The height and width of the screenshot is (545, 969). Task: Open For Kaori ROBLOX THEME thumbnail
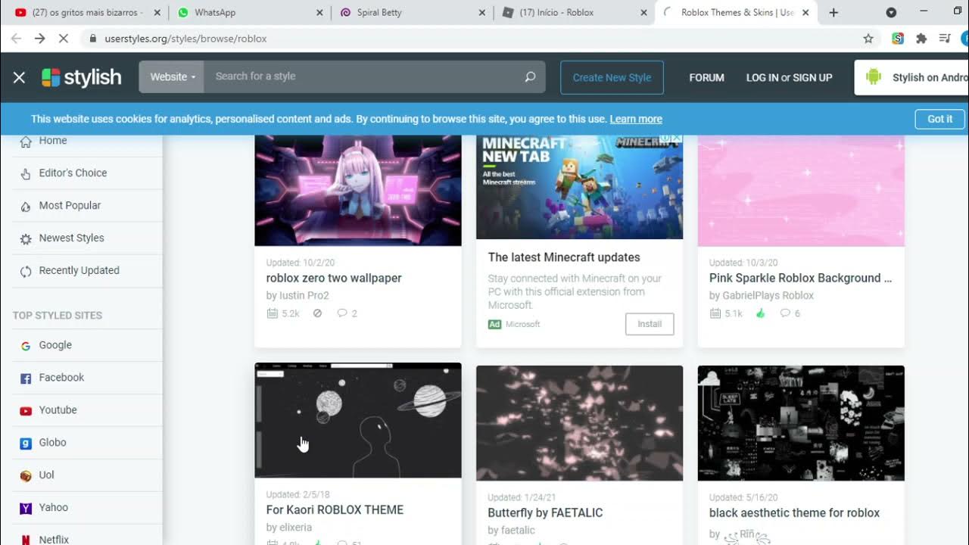click(358, 421)
